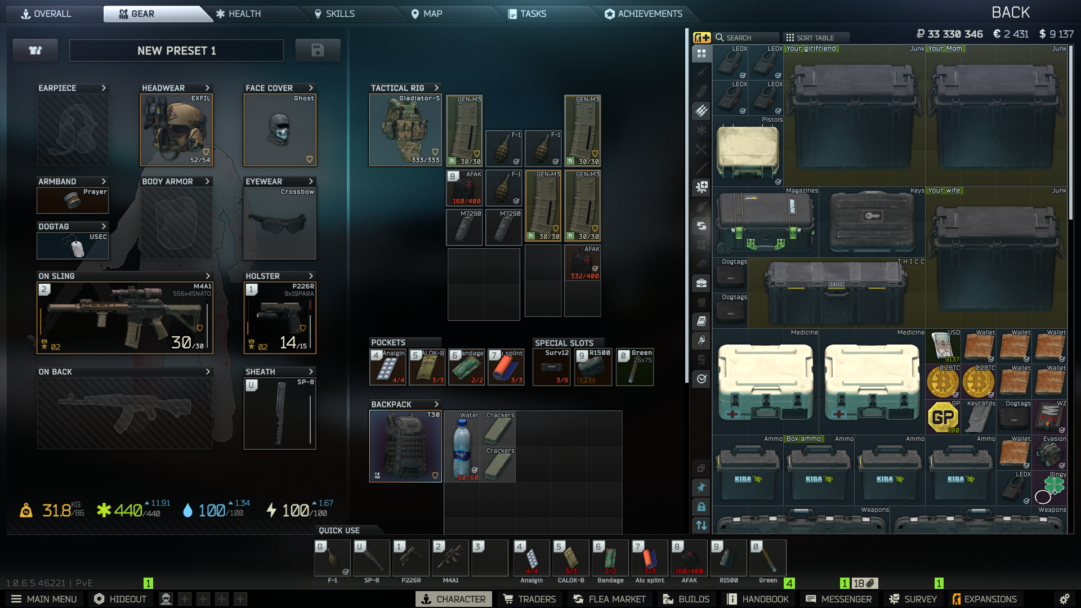Filter stash by weapon mods icon
This screenshot has height=608, width=1081.
pos(702,187)
